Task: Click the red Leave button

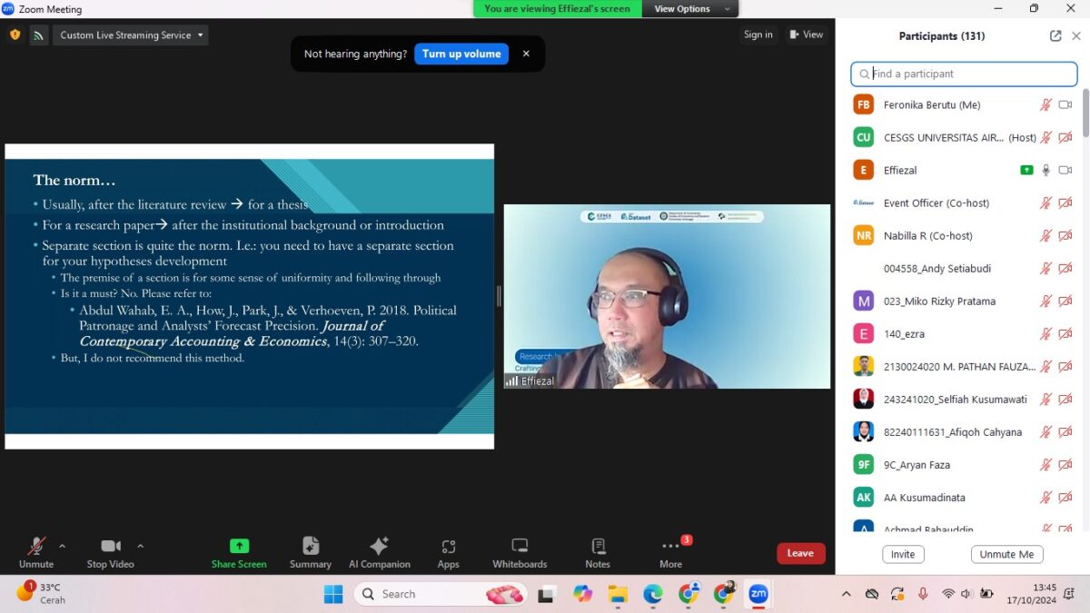Action: click(801, 553)
